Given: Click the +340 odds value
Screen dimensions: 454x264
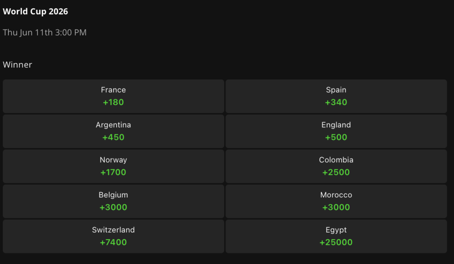Looking at the screenshot, I should point(336,102).
